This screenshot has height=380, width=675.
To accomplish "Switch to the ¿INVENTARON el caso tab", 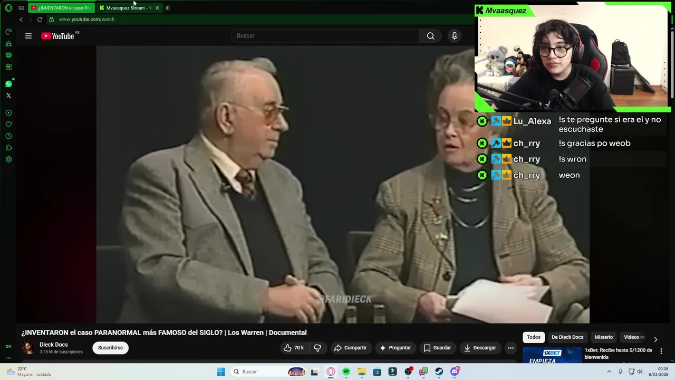I will pyautogui.click(x=61, y=8).
